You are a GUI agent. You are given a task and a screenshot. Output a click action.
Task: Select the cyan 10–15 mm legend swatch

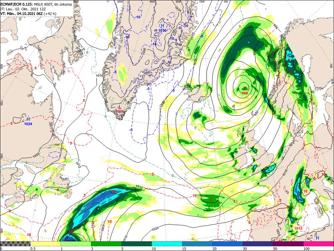click(167, 244)
